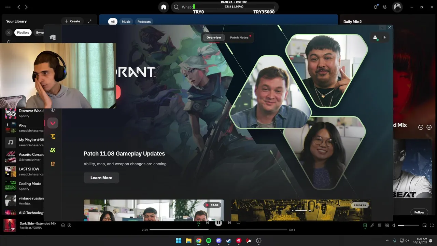The width and height of the screenshot is (437, 246).
Task: Open File Explorer from taskbar
Action: (x=188, y=241)
